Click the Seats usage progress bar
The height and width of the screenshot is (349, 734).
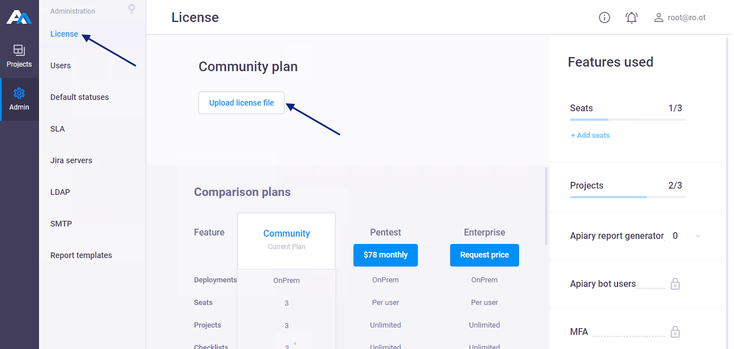(627, 120)
